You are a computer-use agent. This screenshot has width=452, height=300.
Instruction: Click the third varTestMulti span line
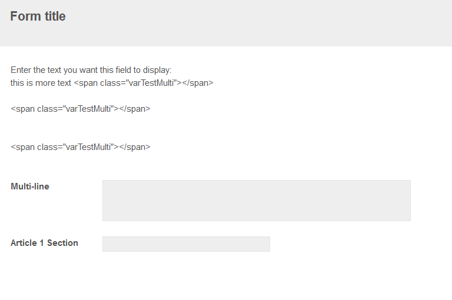(x=81, y=147)
